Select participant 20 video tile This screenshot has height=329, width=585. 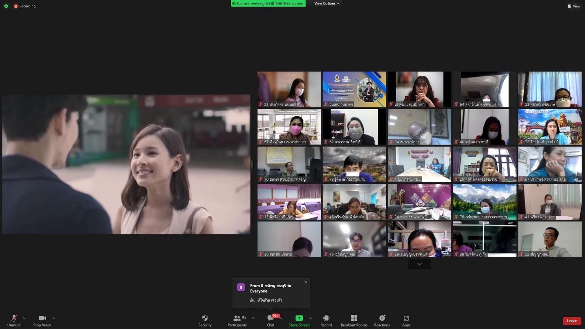click(485, 164)
